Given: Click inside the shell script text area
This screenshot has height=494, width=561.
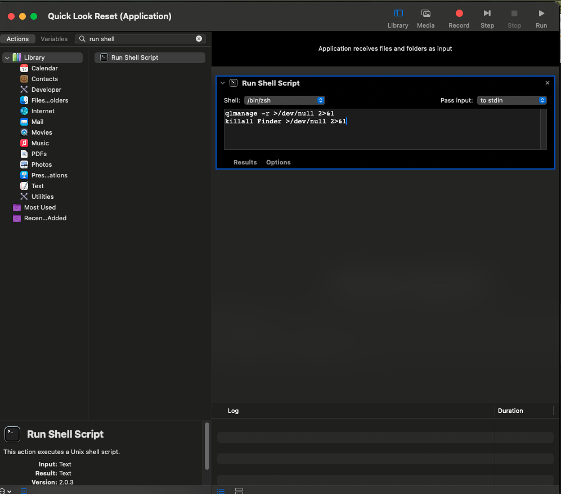Looking at the screenshot, I should pos(382,130).
